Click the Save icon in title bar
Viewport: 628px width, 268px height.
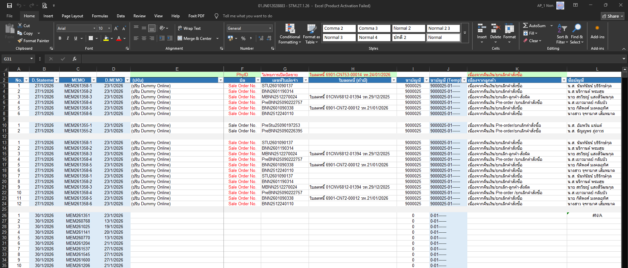(9, 6)
